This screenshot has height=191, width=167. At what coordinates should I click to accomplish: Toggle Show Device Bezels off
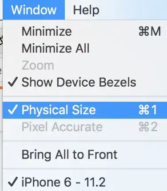[x=85, y=82]
